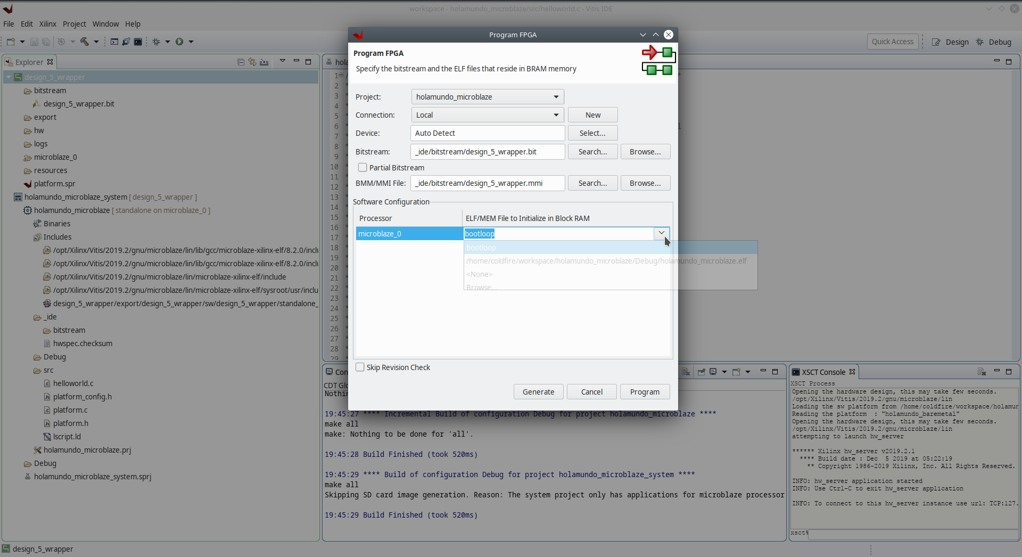Click the Cancel button in the dialog
This screenshot has width=1022, height=557.
pyautogui.click(x=591, y=392)
